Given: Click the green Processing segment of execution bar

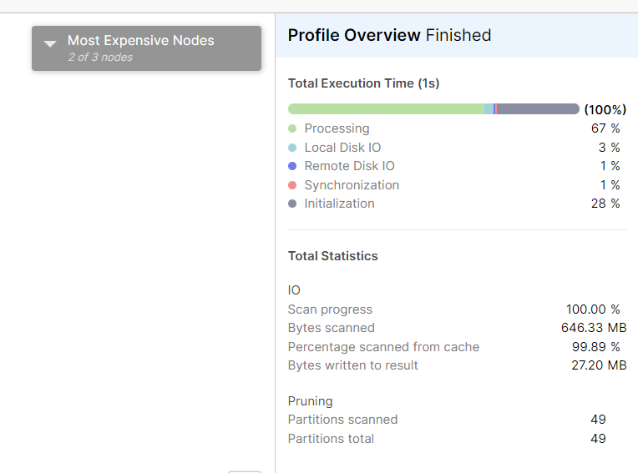Looking at the screenshot, I should point(384,109).
